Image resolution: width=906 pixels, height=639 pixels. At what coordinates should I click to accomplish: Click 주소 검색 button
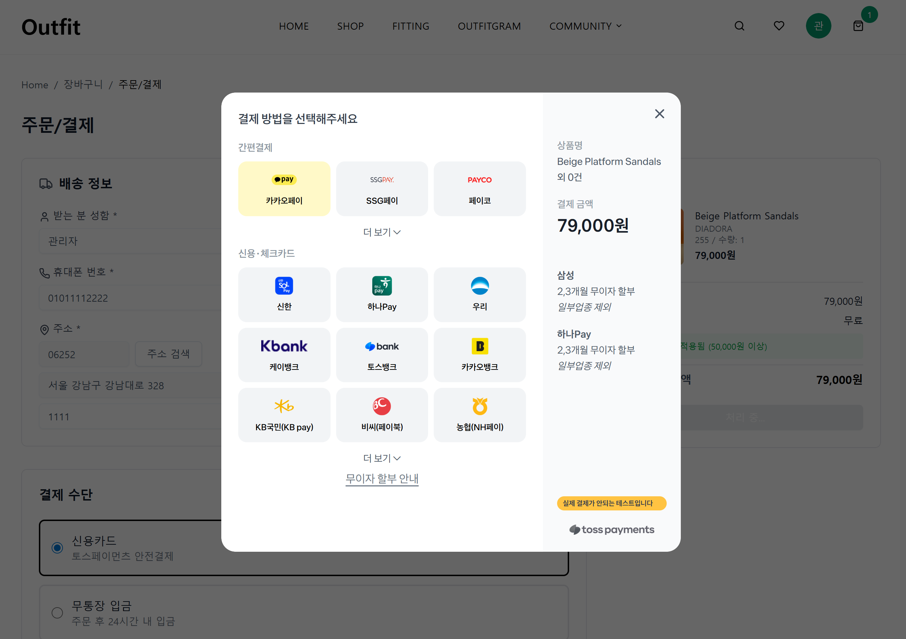[169, 354]
